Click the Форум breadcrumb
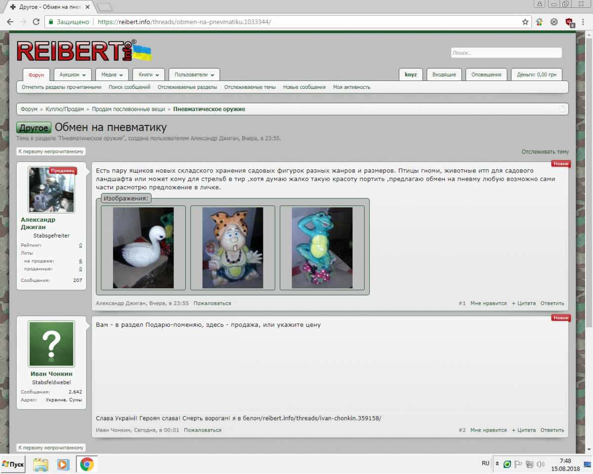593x474 pixels. (29, 109)
